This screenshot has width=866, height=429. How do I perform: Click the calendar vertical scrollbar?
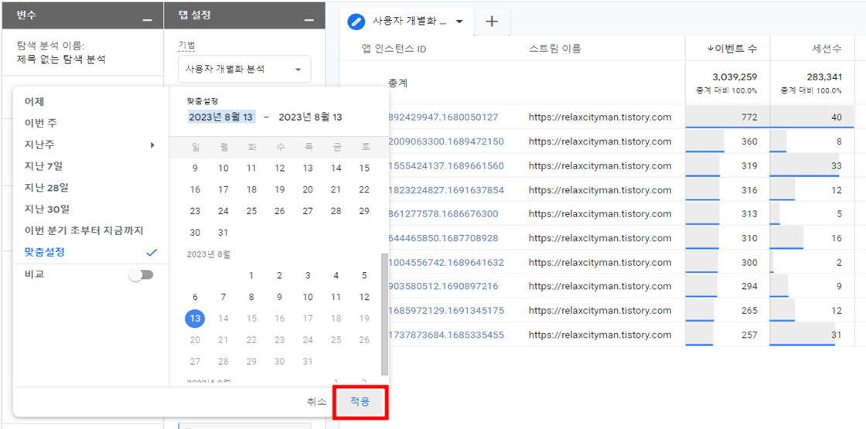[x=384, y=315]
